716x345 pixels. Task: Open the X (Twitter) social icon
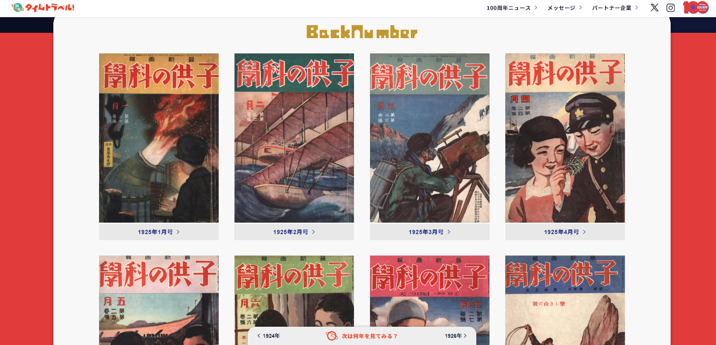pyautogui.click(x=654, y=8)
